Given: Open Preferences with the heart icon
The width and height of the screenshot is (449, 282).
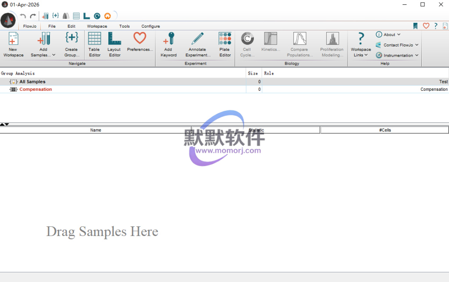Looking at the screenshot, I should pyautogui.click(x=139, y=39).
